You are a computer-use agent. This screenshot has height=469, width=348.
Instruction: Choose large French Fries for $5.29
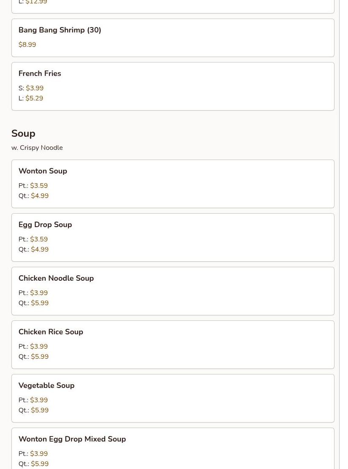tap(34, 98)
